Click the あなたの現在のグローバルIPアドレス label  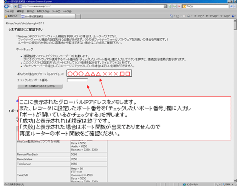(x=41, y=74)
